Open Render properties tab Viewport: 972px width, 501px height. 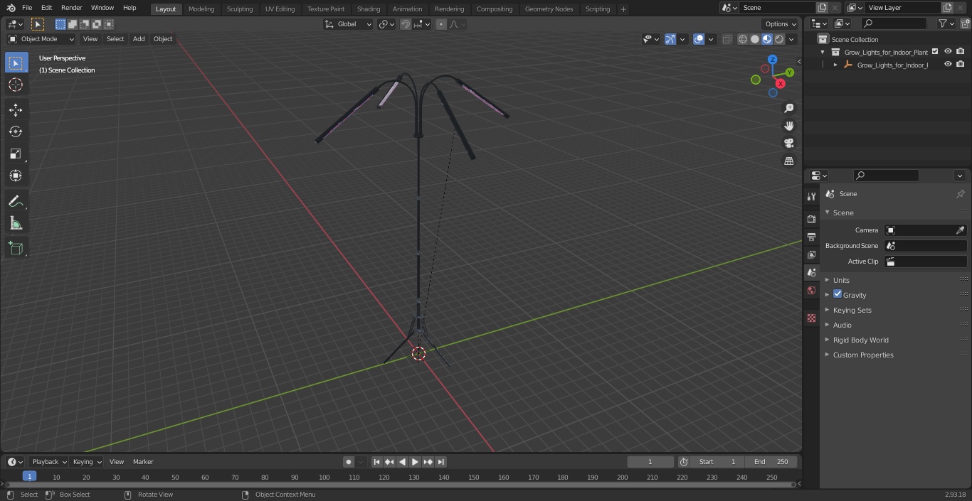point(811,219)
